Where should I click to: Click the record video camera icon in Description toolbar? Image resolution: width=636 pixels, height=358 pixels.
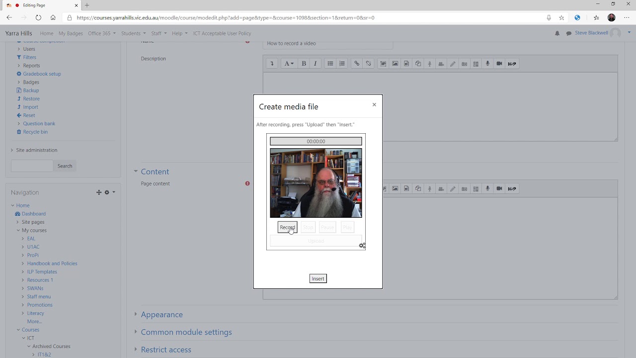[499, 64]
